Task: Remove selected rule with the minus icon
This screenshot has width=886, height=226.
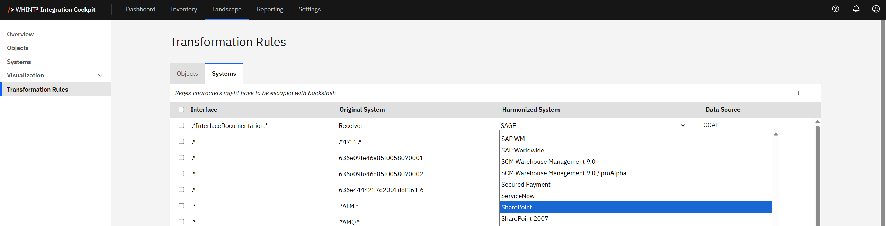Action: (x=812, y=93)
